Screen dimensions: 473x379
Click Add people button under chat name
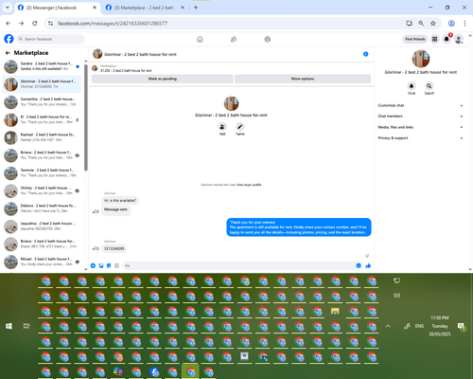coord(222,127)
